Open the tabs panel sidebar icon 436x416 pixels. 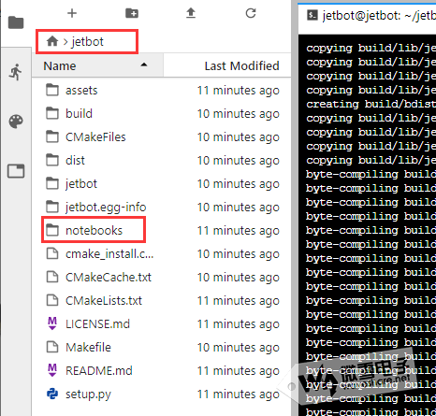point(16,171)
